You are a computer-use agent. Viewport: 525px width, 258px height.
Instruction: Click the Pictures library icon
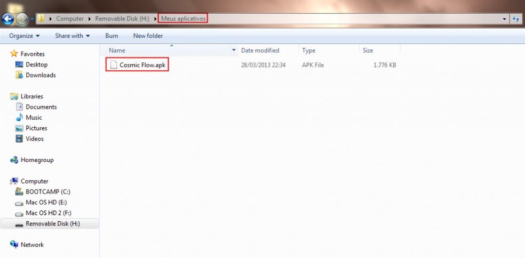19,128
